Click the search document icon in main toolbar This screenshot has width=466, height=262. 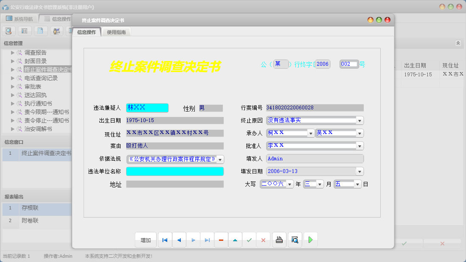click(8, 31)
